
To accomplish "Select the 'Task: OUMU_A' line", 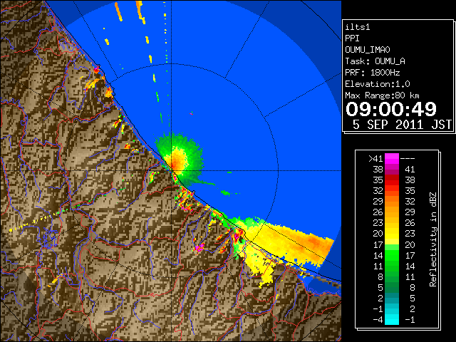I will tap(375, 61).
